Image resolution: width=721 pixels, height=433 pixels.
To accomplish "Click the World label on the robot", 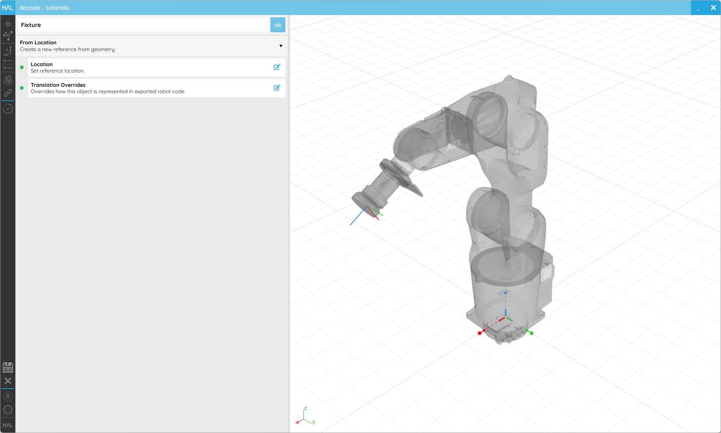I will (x=505, y=279).
